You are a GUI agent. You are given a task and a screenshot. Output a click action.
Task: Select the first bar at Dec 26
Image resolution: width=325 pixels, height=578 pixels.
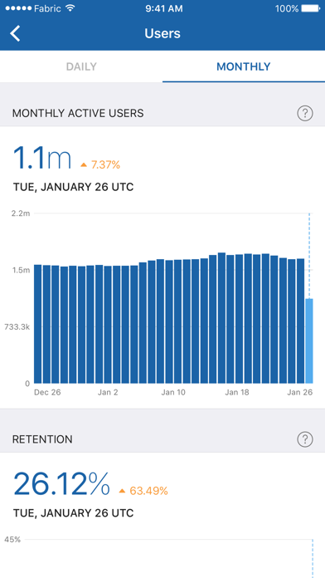pyautogui.click(x=38, y=324)
